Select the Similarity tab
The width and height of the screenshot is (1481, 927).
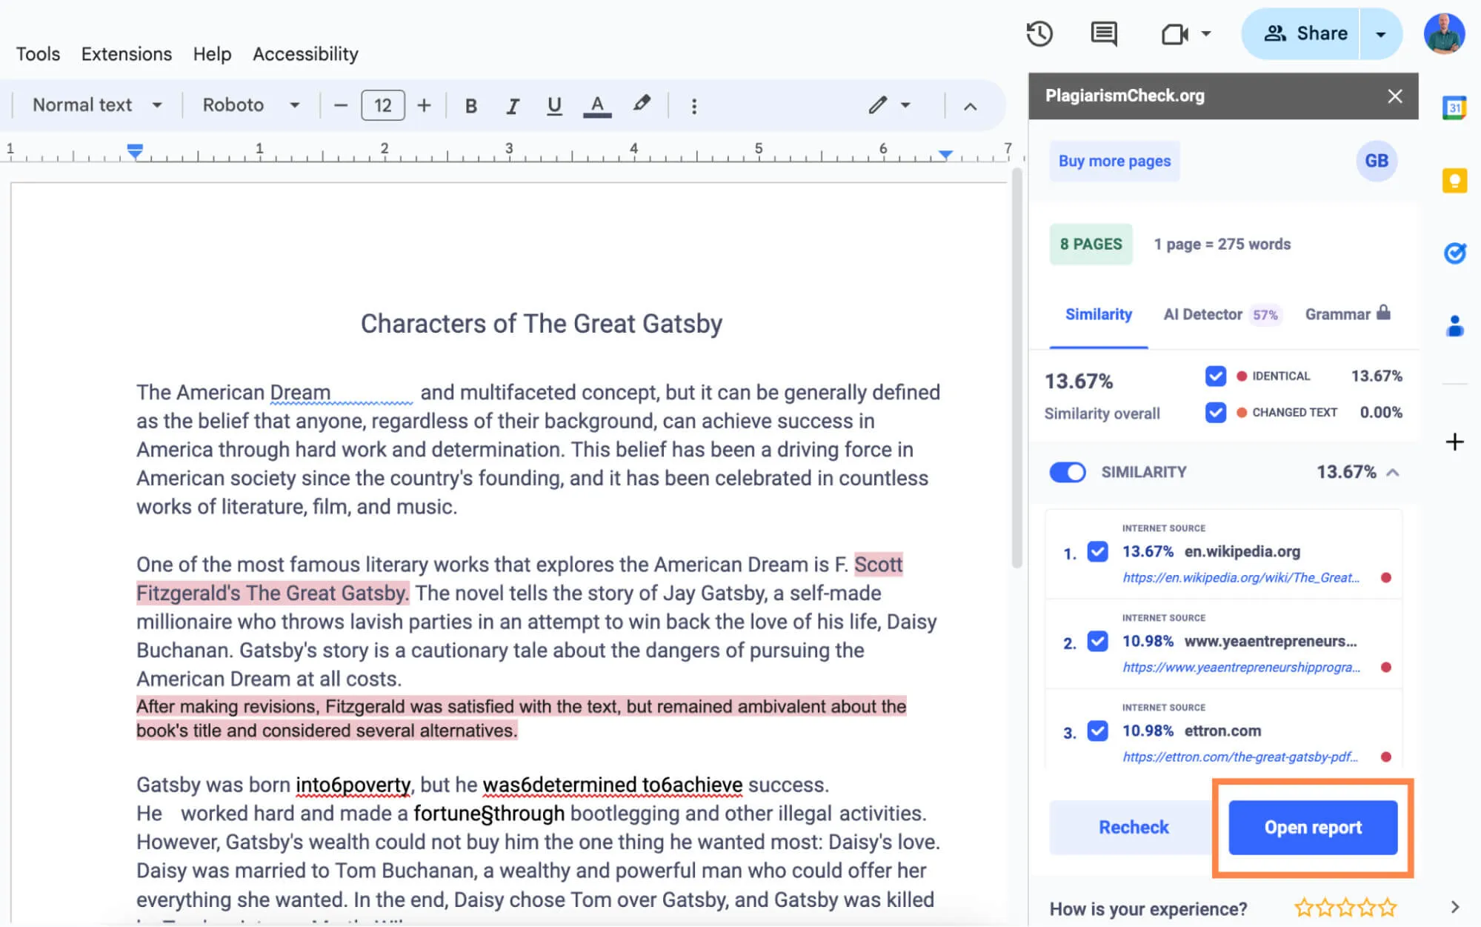1099,314
